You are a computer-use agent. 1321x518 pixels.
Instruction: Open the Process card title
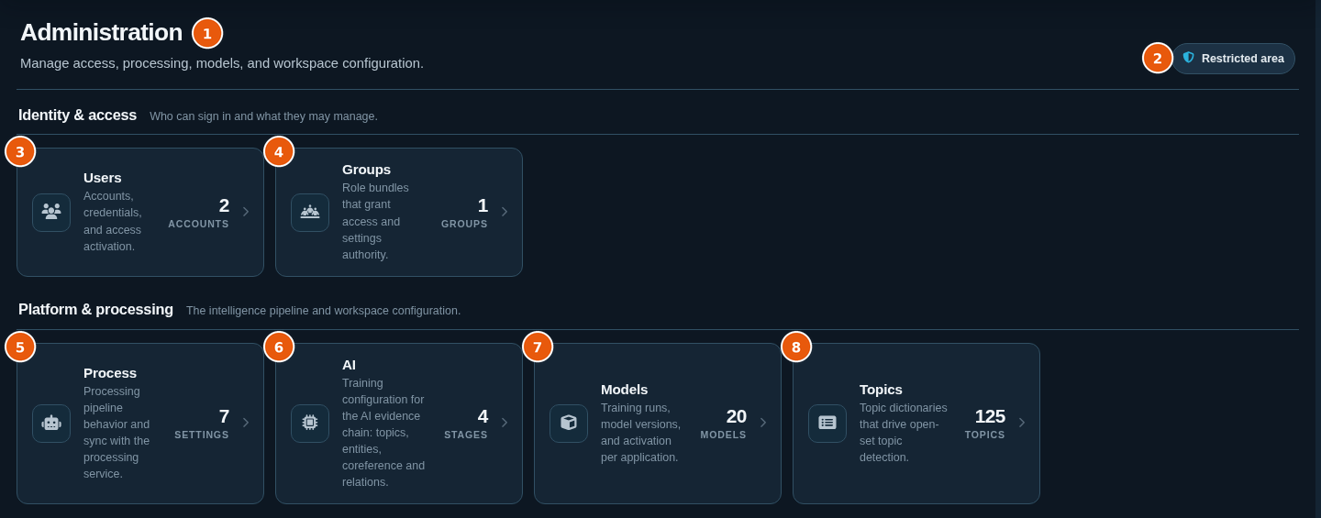tap(110, 373)
